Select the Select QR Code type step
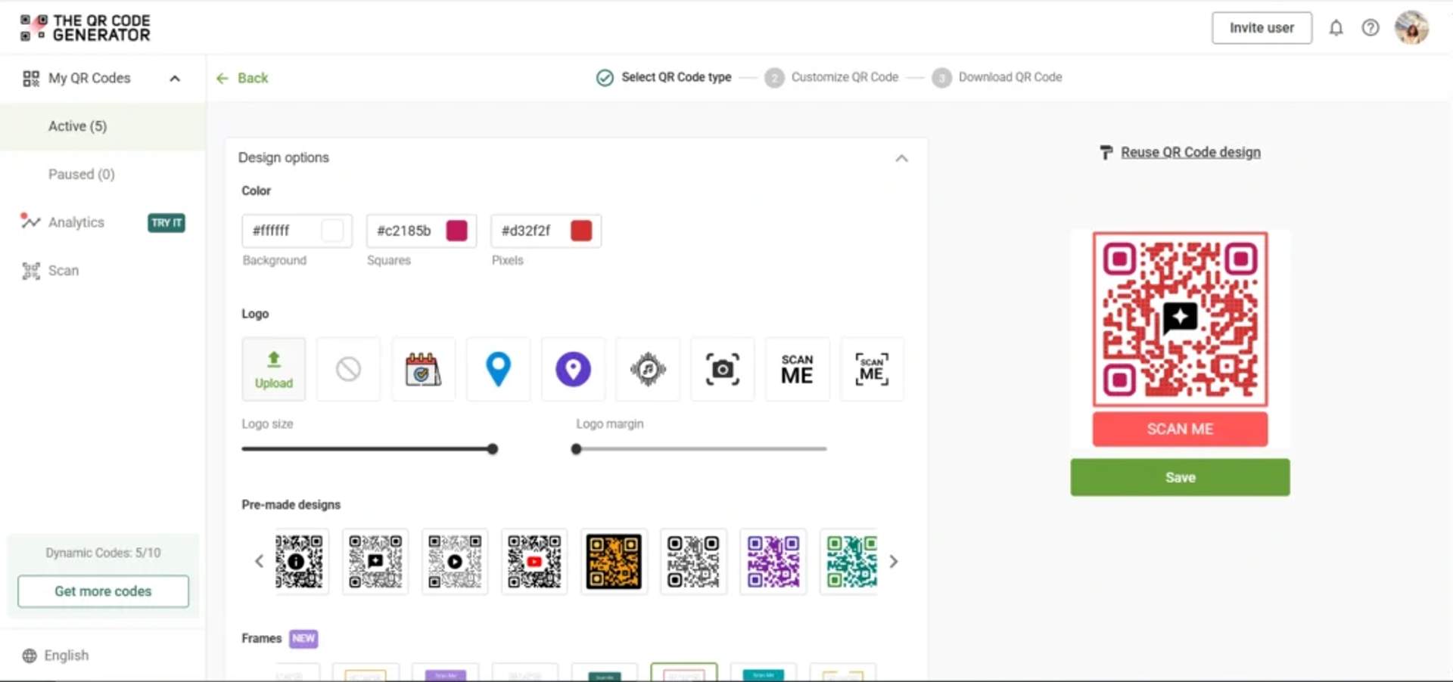The height and width of the screenshot is (682, 1453). coord(664,77)
